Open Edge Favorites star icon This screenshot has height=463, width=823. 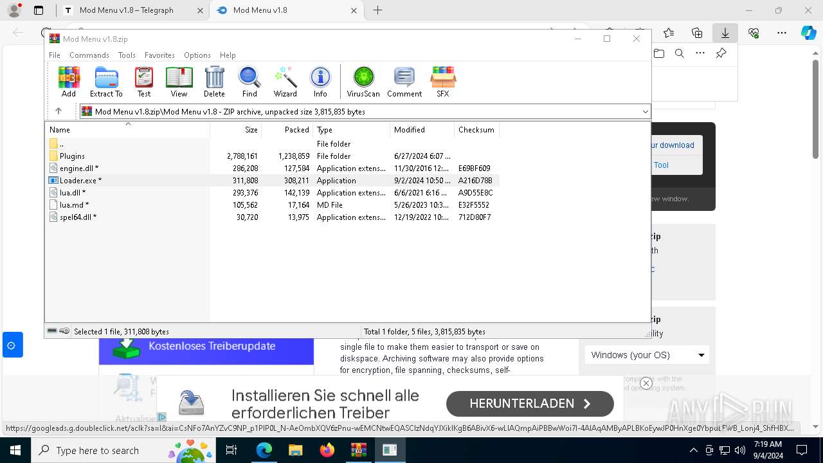tap(669, 33)
